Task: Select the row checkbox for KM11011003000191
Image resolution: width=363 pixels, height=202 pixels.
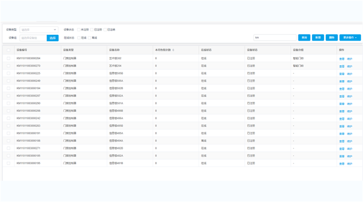Action: click(9, 133)
